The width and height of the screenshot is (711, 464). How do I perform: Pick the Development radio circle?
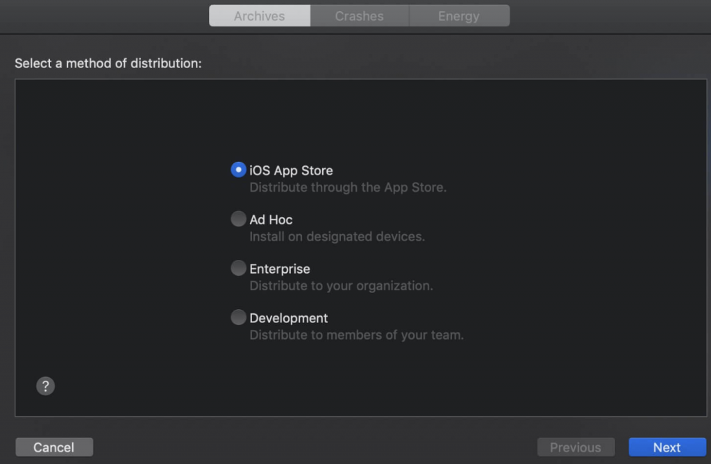point(238,317)
